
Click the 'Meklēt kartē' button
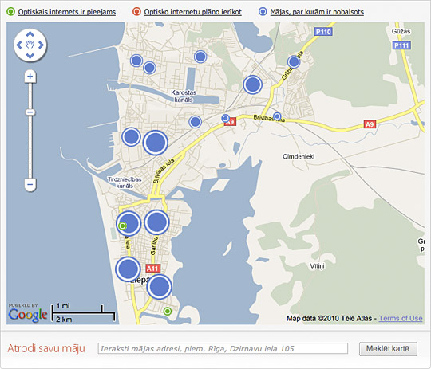click(x=388, y=349)
